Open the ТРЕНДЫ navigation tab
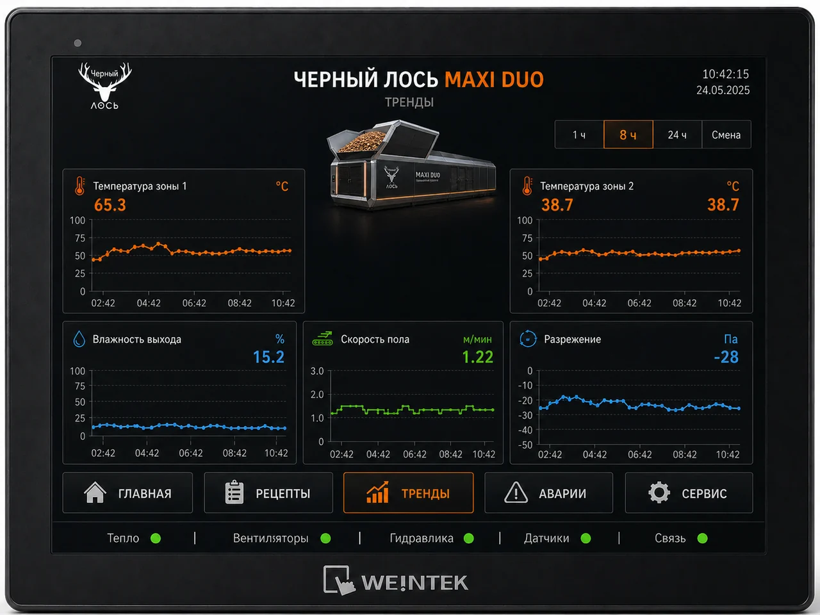 [x=409, y=493]
